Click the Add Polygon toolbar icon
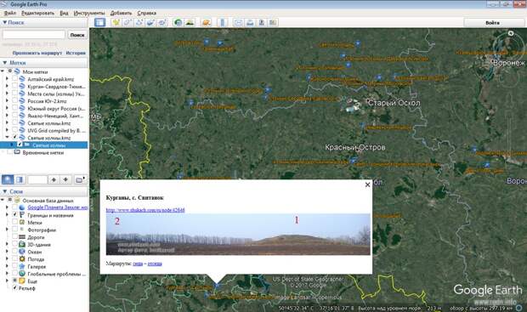Image resolution: width=527 pixels, height=312 pixels. click(127, 22)
